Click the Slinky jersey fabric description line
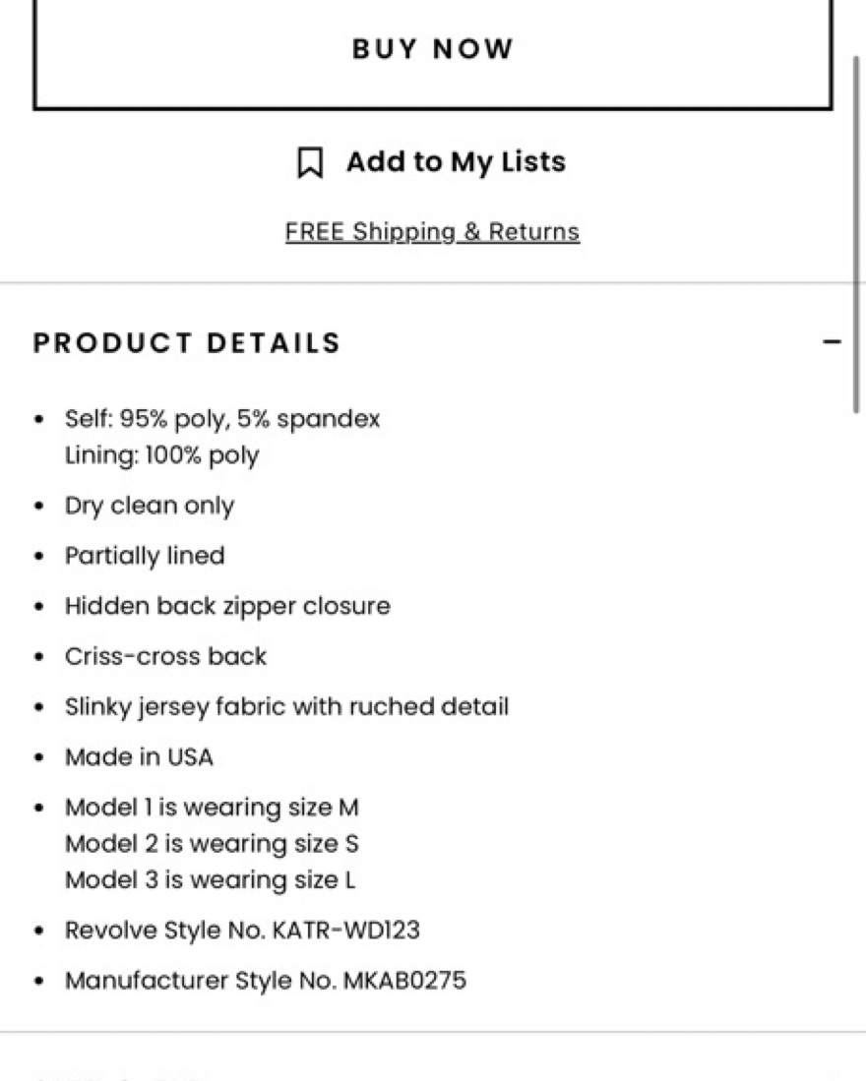 [x=286, y=706]
